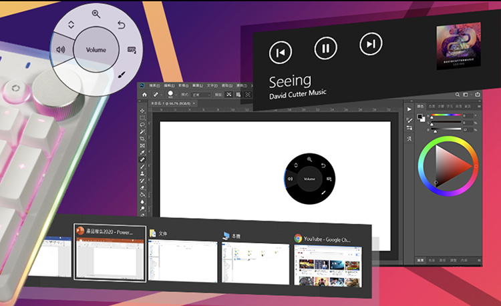Select the Crop tool
The image size is (501, 306).
point(143,139)
